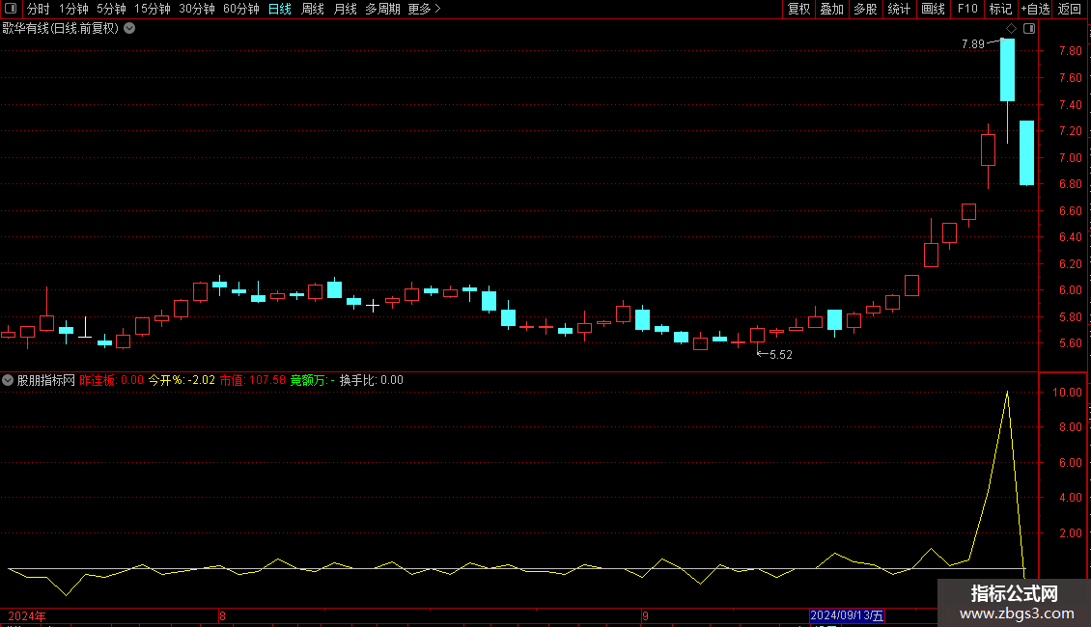Click the 昨连板: 0.00 value

tap(111, 380)
